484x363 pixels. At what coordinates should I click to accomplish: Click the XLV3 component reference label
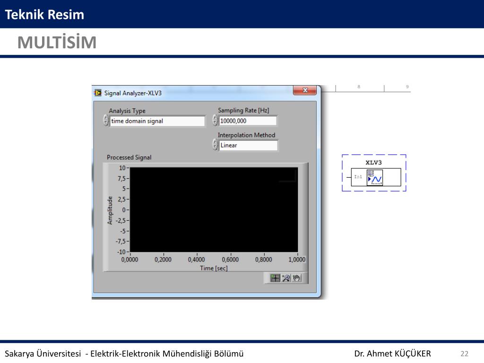pos(373,163)
